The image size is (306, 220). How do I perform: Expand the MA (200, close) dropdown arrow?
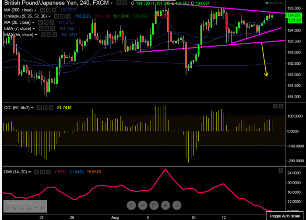tap(35, 10)
